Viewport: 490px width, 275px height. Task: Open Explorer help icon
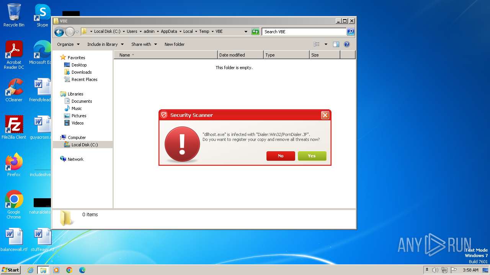click(x=347, y=44)
